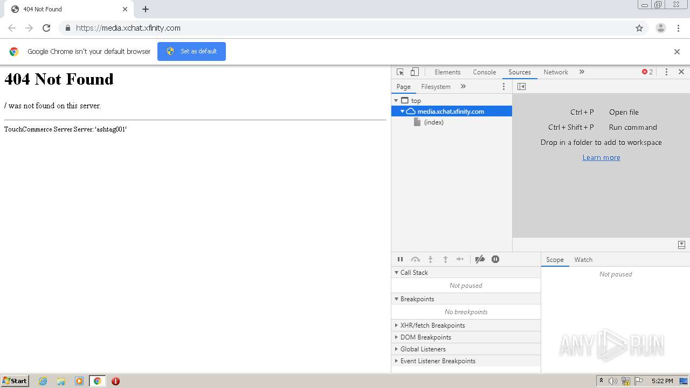Screen dimensions: 690x388
Task: Toggle deactivate breakpoints icon
Action: point(480,259)
